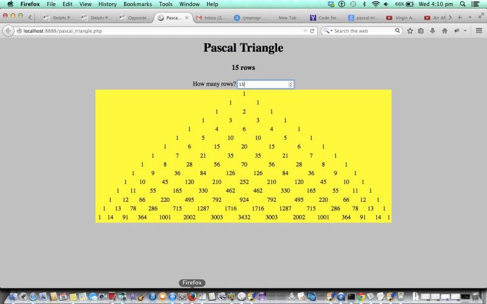Bookmark this page with the star icon
This screenshot has width=487, height=304.
click(x=410, y=31)
